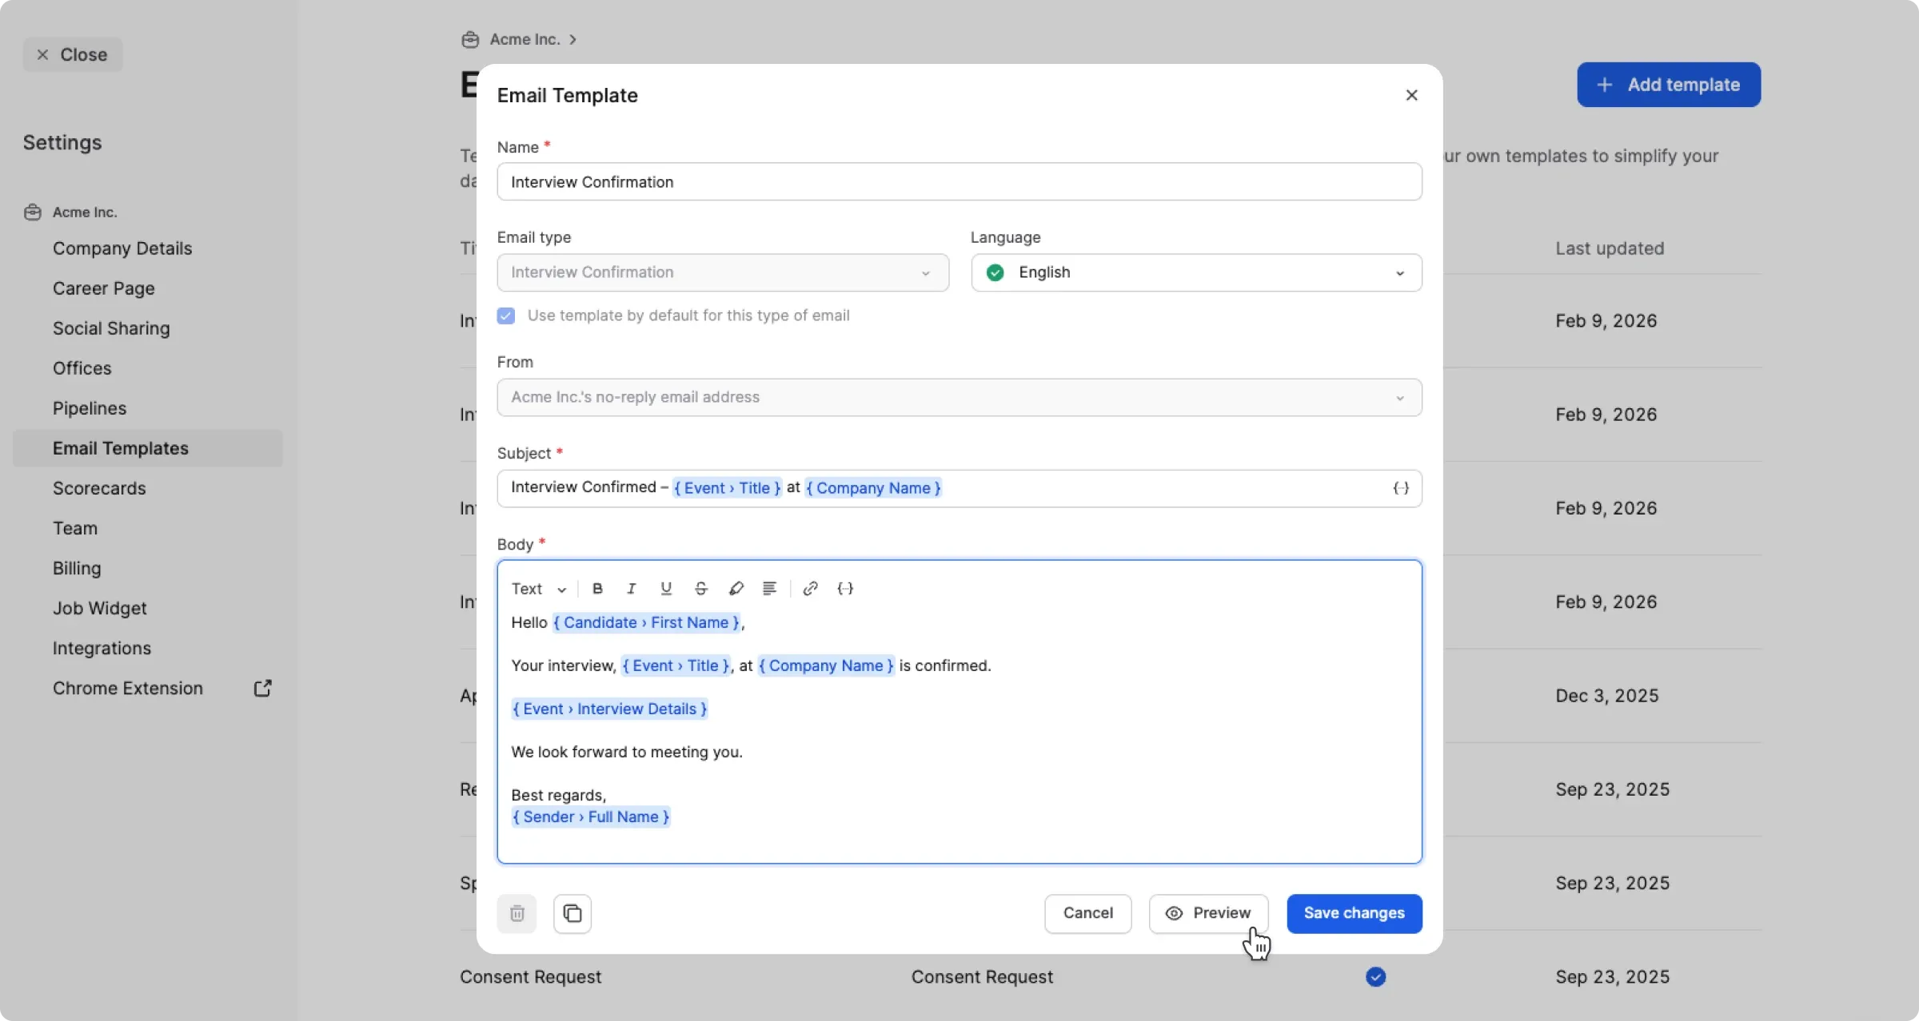1919x1021 pixels.
Task: Open the From address dropdown
Action: point(959,397)
